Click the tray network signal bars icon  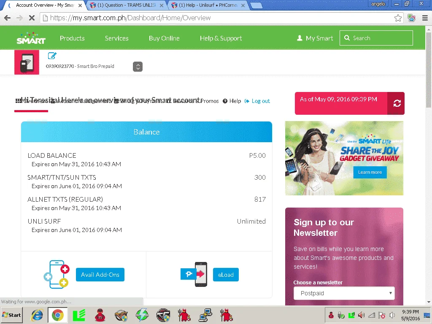pos(372,315)
